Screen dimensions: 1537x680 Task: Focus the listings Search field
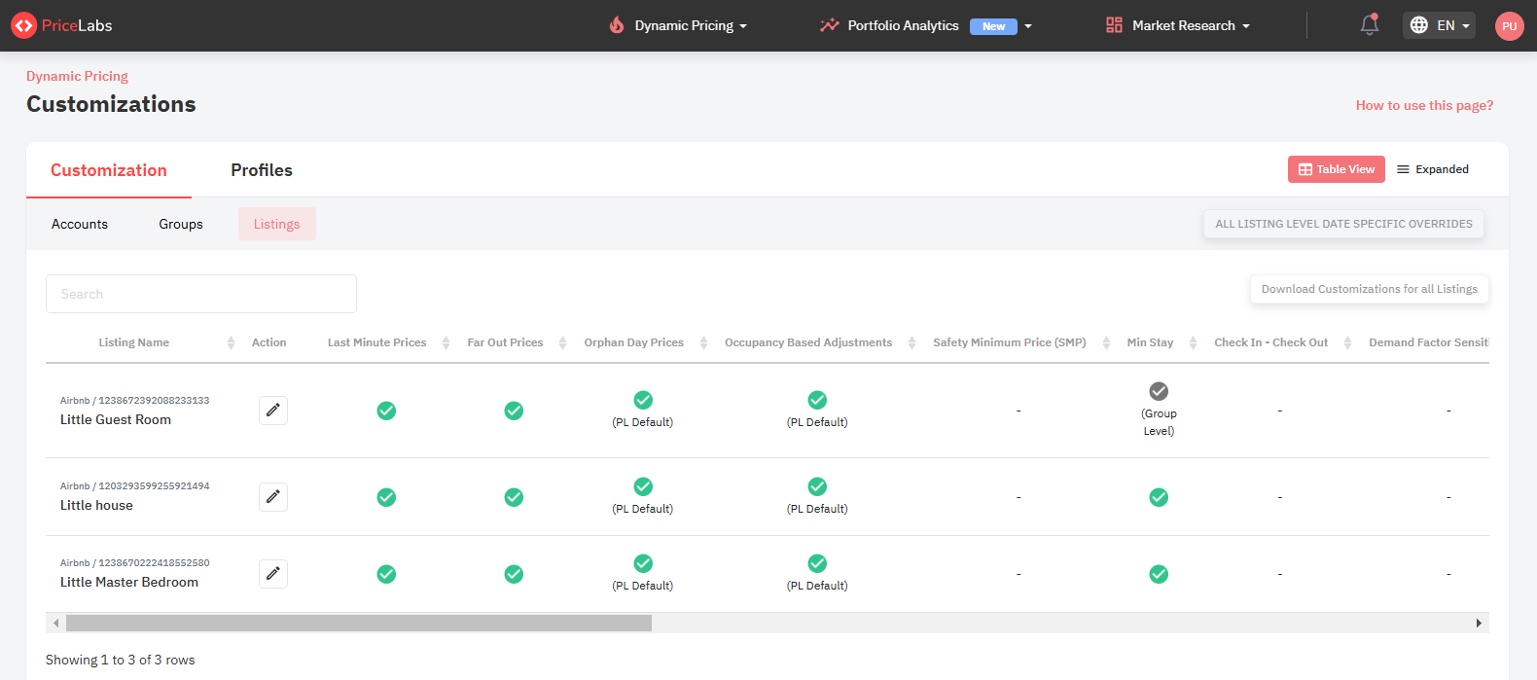click(201, 294)
